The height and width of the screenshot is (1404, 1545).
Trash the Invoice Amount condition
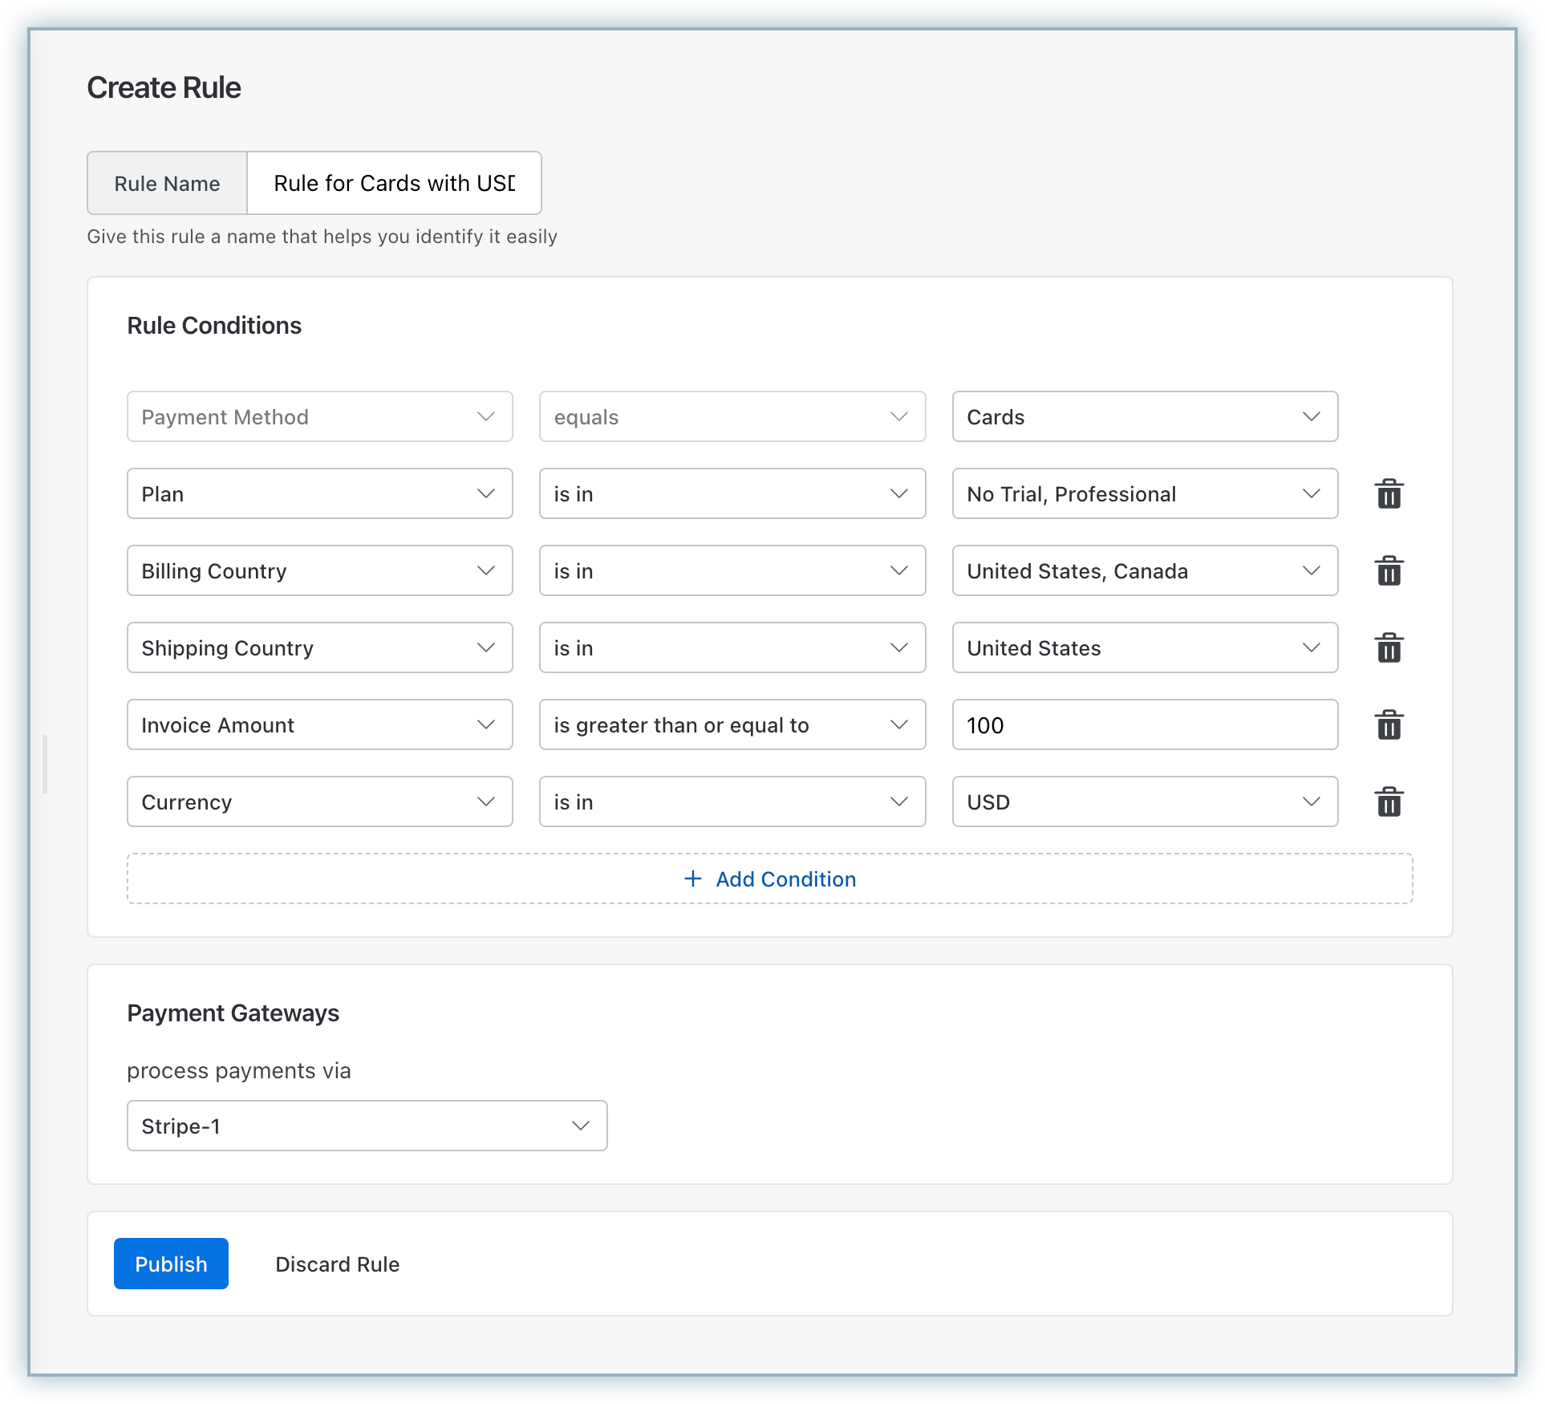point(1389,725)
